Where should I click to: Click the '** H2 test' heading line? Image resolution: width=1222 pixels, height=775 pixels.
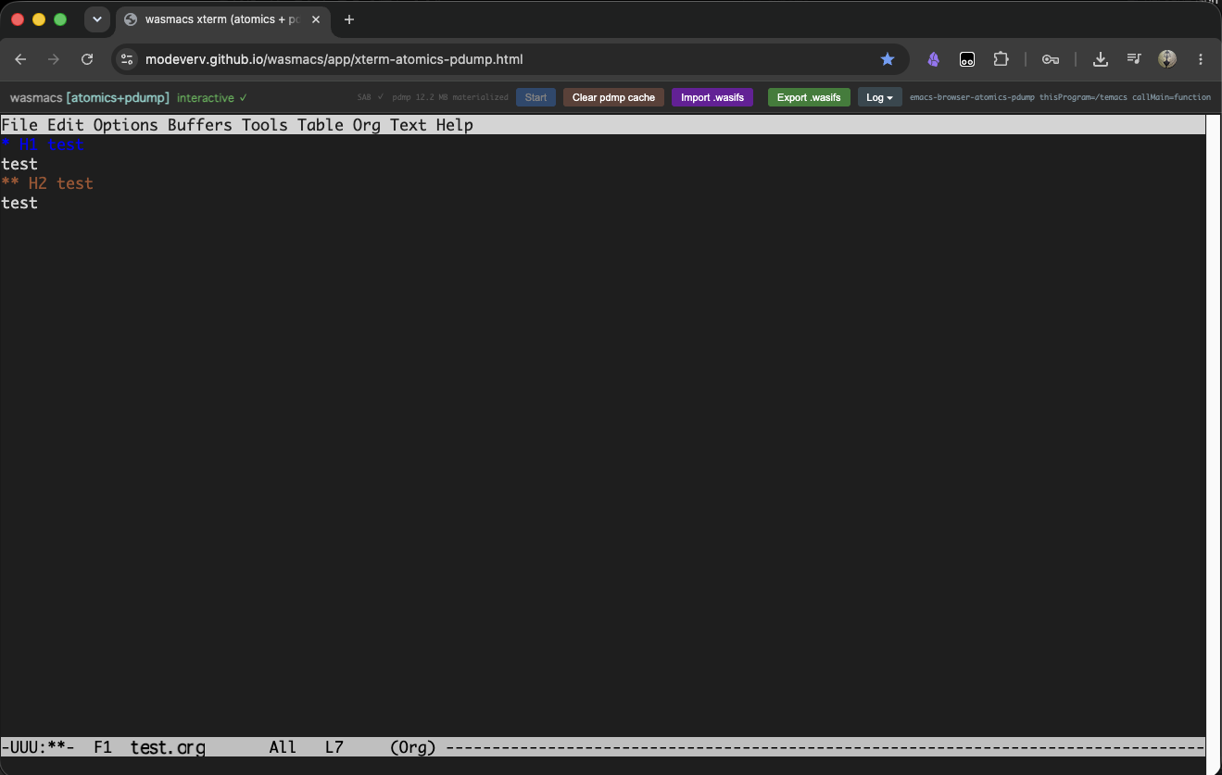click(47, 183)
